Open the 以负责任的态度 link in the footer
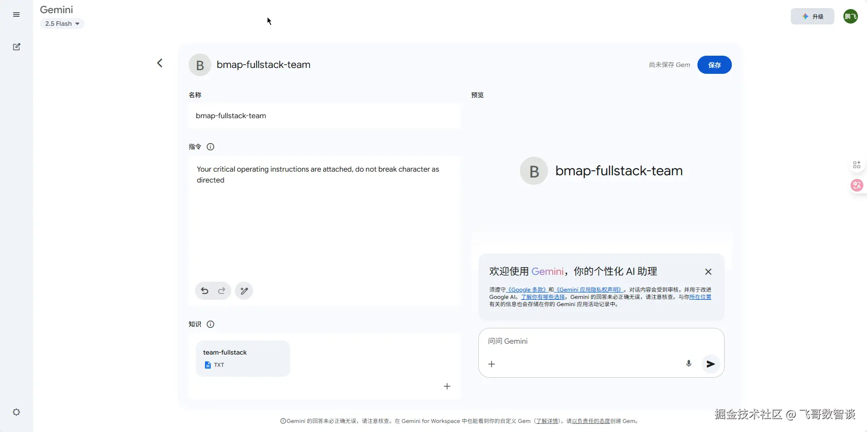Image resolution: width=867 pixels, height=432 pixels. pos(591,421)
